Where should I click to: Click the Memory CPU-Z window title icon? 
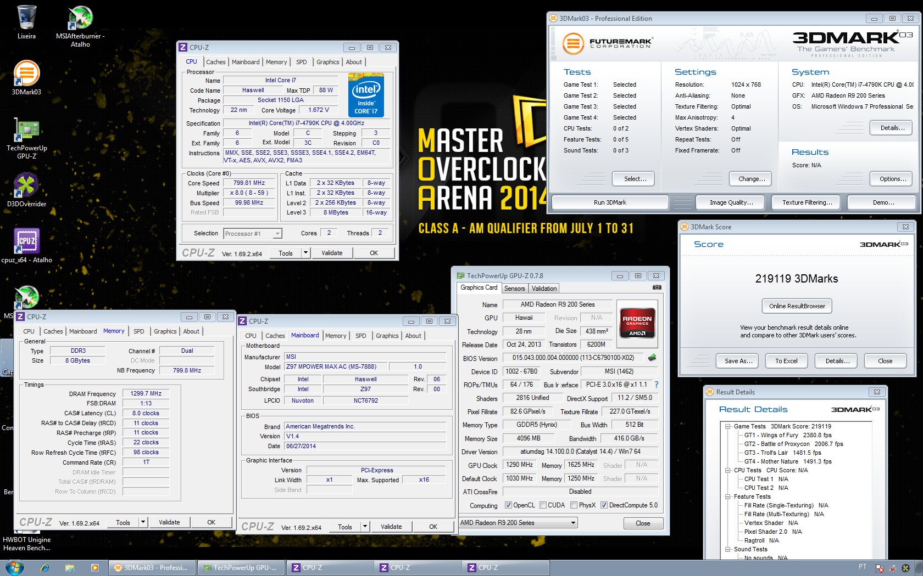click(20, 317)
